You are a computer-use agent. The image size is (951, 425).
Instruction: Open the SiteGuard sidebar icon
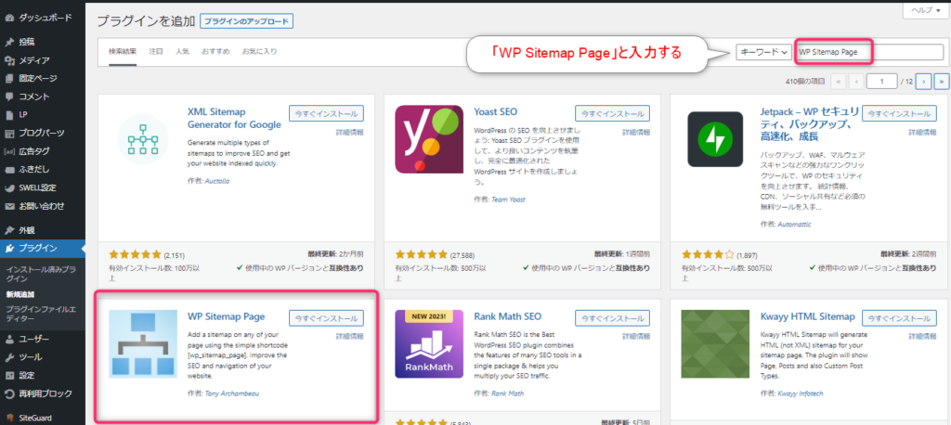click(x=9, y=418)
